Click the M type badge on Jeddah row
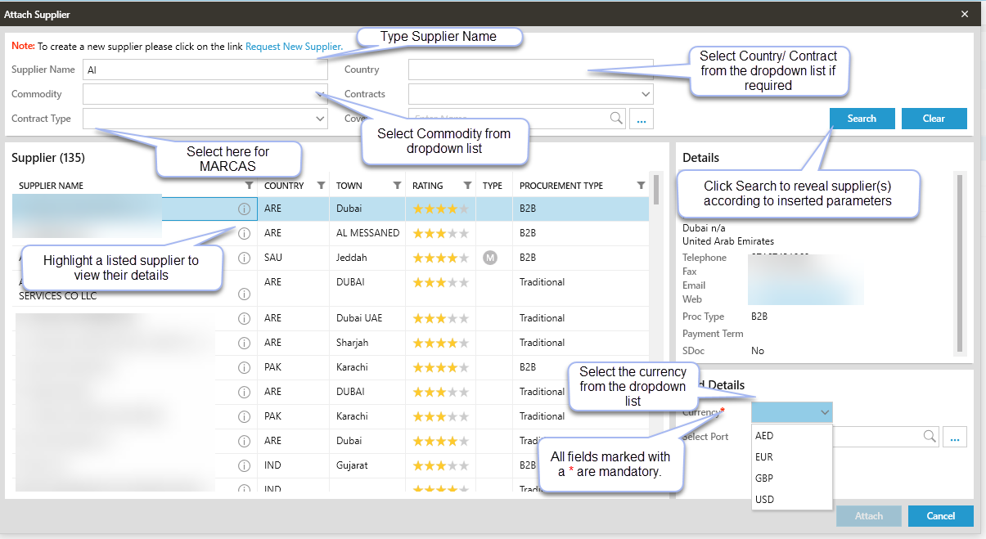 point(490,258)
